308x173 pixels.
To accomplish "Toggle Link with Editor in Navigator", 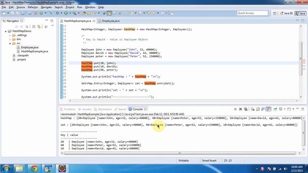I will [39, 26].
